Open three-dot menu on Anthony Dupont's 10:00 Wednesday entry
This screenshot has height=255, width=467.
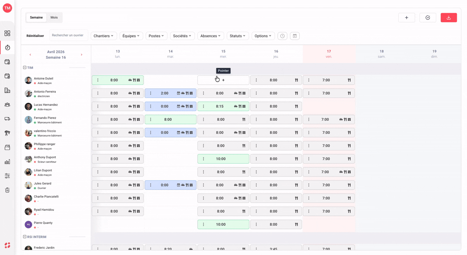[203, 159]
